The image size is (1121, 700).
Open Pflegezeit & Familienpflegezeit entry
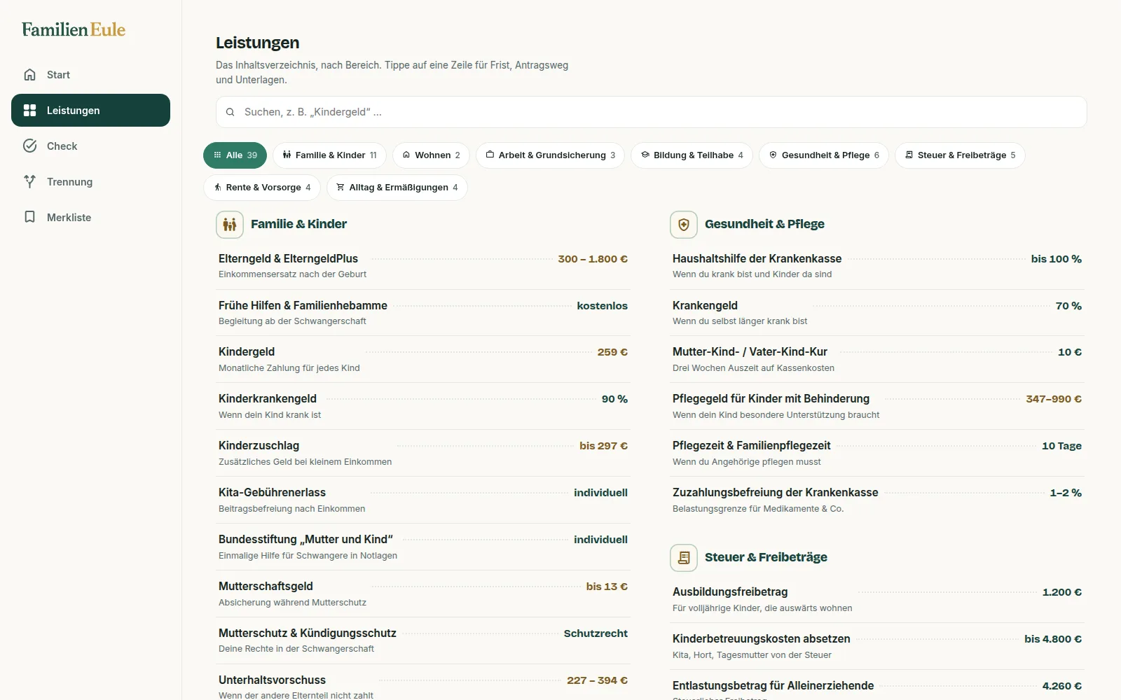click(877, 453)
